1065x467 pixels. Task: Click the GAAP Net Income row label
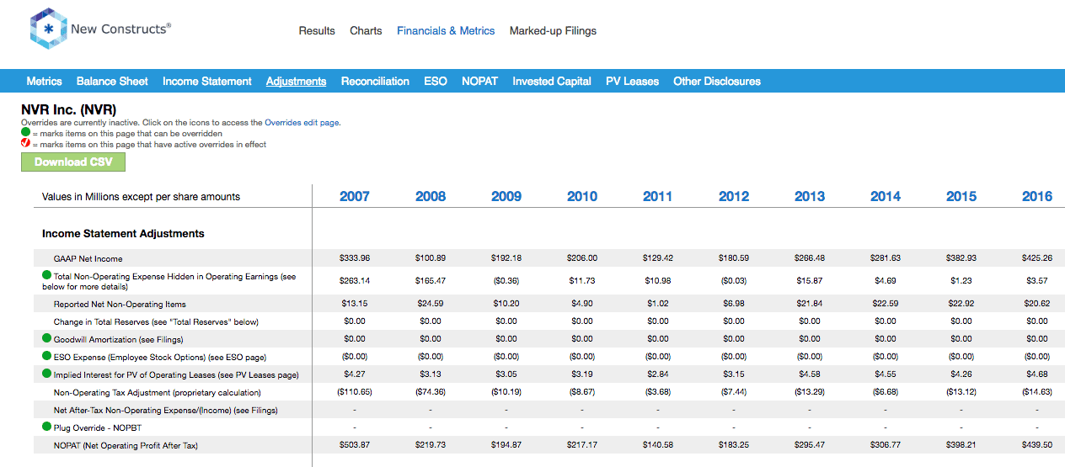[88, 258]
